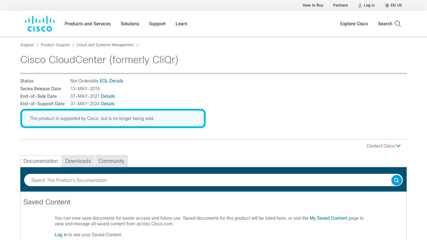Go to Cloud and Systems Management breadcrumb

click(x=105, y=45)
